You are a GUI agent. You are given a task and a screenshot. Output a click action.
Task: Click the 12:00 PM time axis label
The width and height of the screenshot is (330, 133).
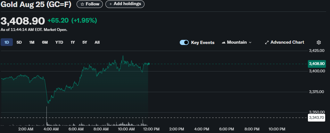tap(152, 129)
